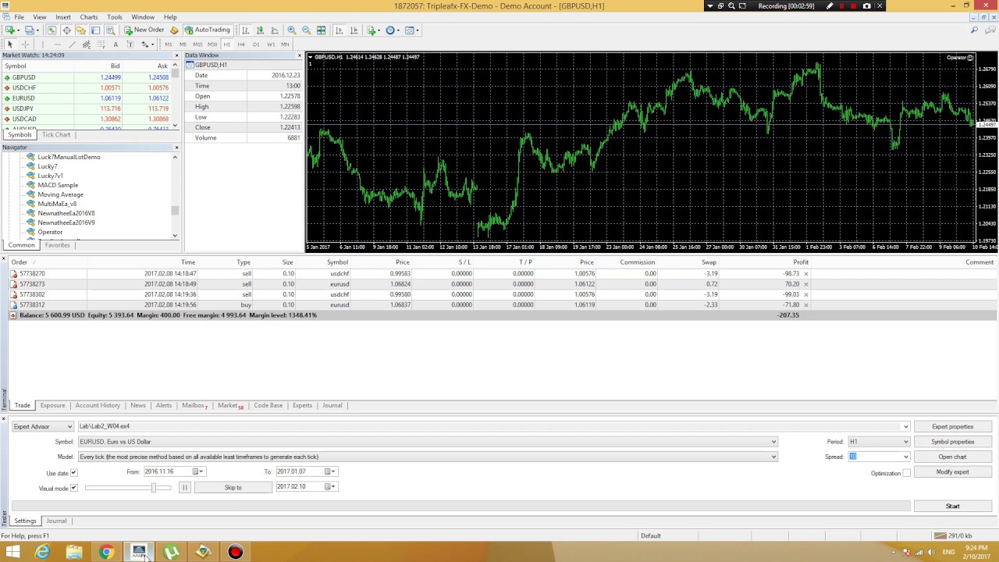Click the Expert properties button
The height and width of the screenshot is (562, 999).
click(x=952, y=427)
